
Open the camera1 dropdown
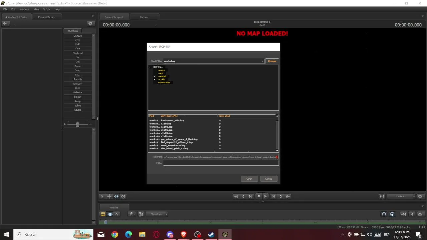click(402, 196)
